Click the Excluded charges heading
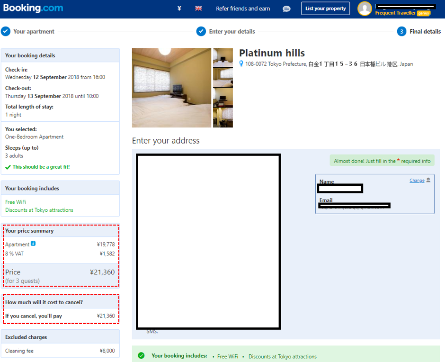Screen dimensions: 445x362 tap(26, 337)
